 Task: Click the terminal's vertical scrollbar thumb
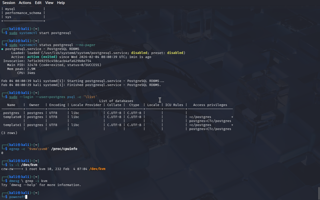319,193
